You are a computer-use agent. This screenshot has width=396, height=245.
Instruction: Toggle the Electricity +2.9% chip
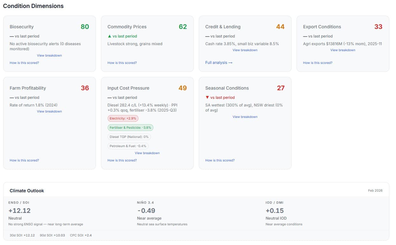pos(123,118)
